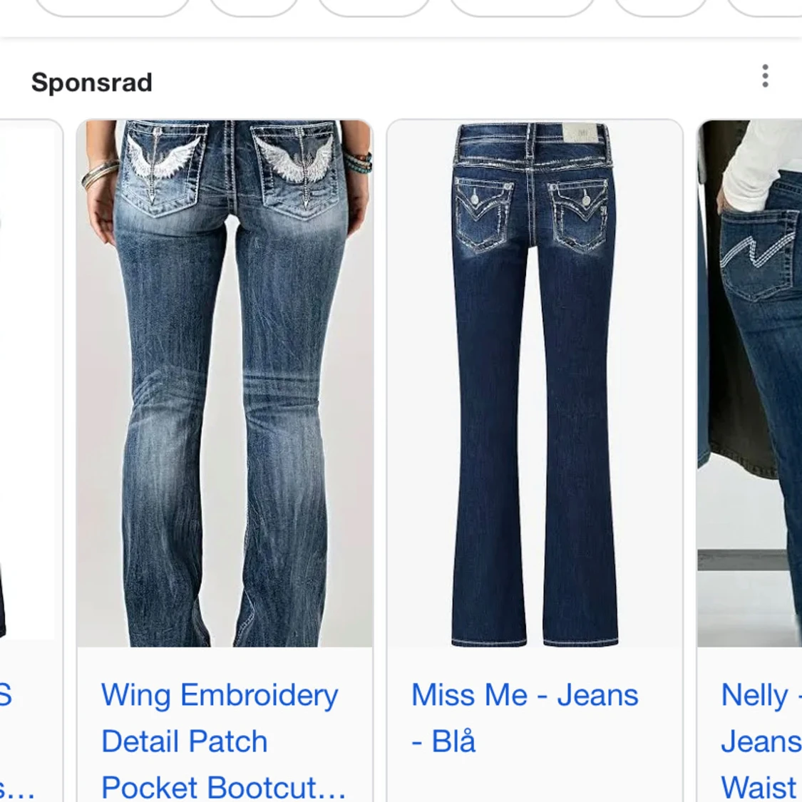Select the third filter chip at top

pos(374,7)
